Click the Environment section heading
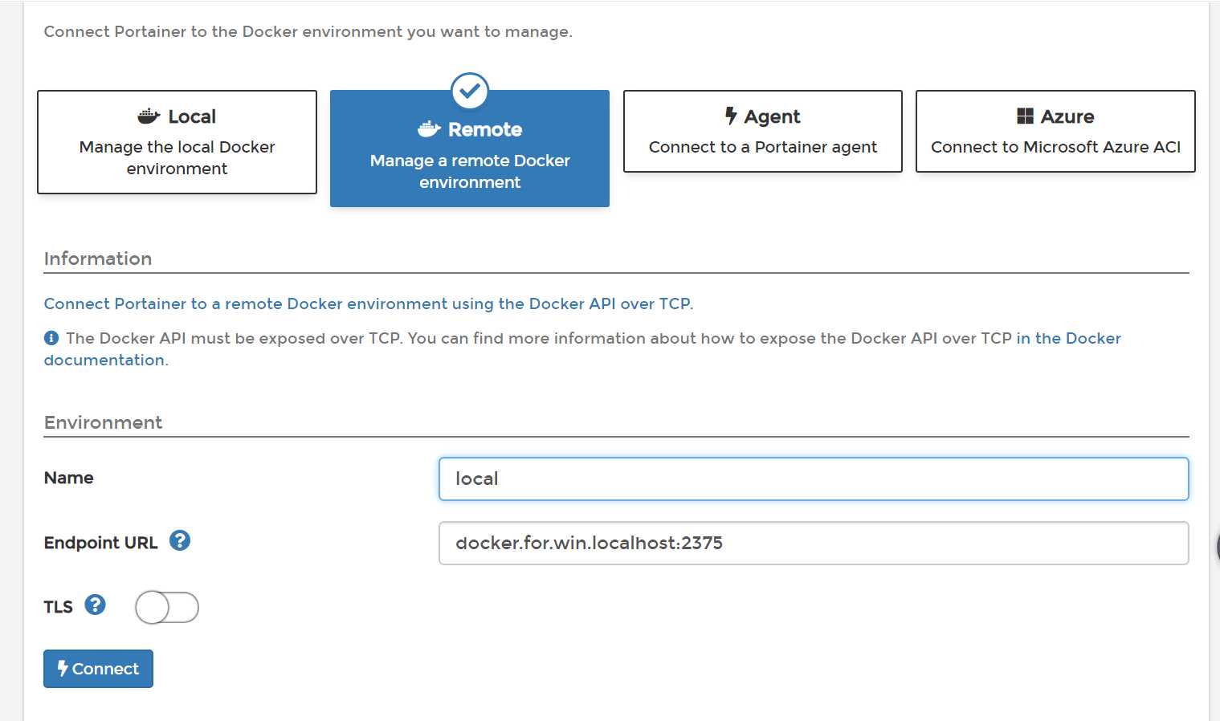The image size is (1220, 721). [x=103, y=422]
